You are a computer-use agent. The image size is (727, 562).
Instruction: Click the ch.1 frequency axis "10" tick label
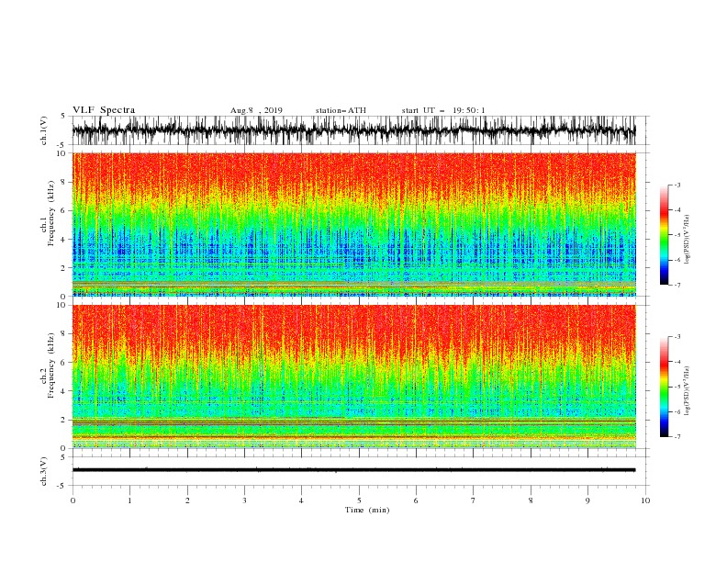(x=62, y=153)
